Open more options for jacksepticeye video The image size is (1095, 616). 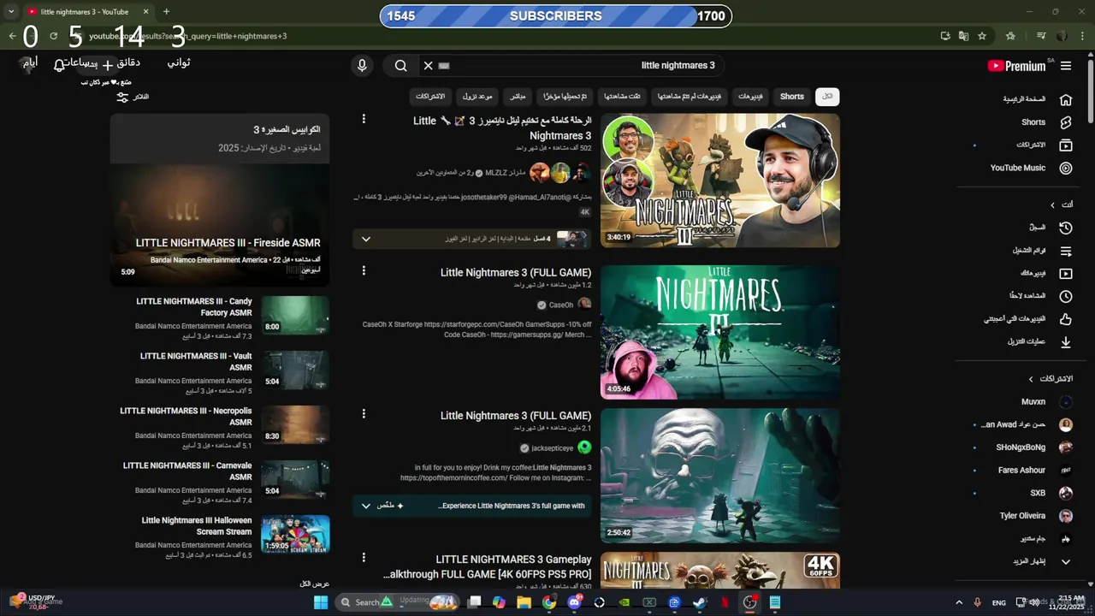tap(364, 413)
